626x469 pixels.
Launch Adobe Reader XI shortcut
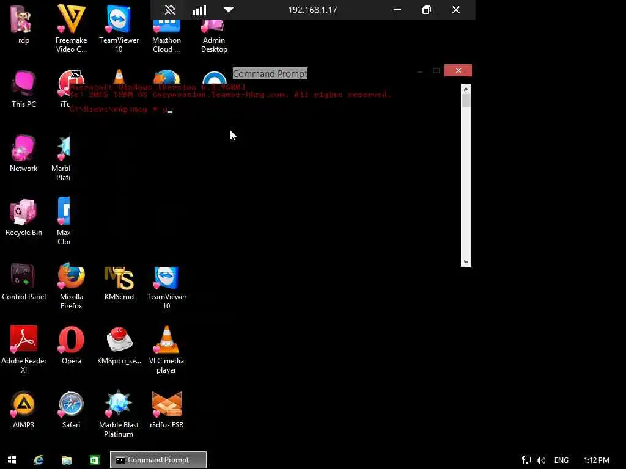tap(24, 350)
